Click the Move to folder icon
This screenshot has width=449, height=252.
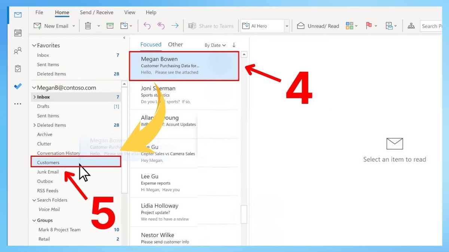[x=125, y=26]
